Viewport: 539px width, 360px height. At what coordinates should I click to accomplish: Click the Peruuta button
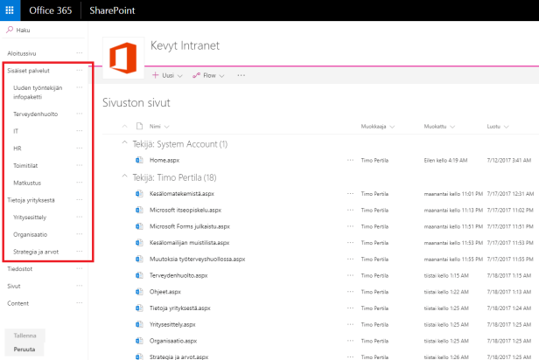point(24,350)
